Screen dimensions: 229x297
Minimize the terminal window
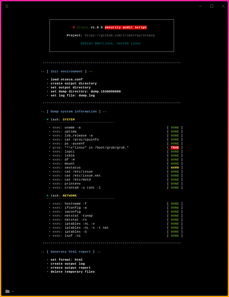pos(200,6)
